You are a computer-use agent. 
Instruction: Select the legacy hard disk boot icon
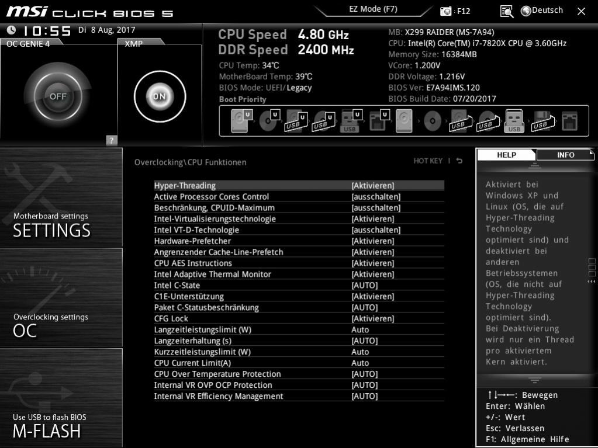coord(404,121)
